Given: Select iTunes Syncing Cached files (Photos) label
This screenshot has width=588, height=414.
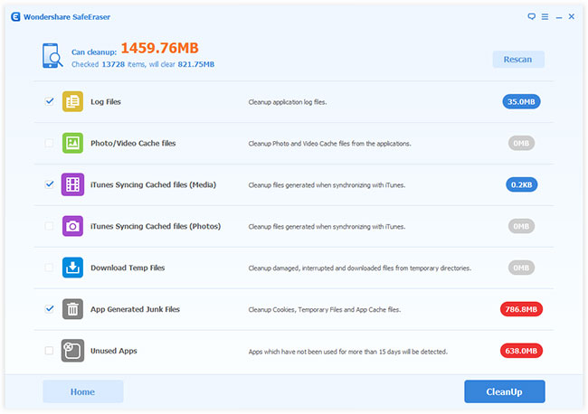Looking at the screenshot, I should [x=156, y=226].
